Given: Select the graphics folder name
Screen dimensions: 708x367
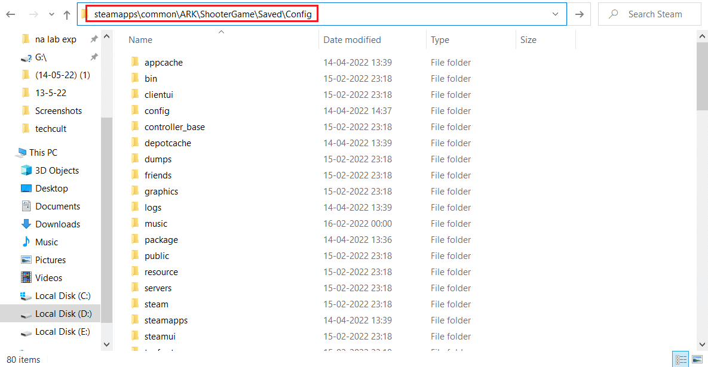Looking at the screenshot, I should (161, 192).
